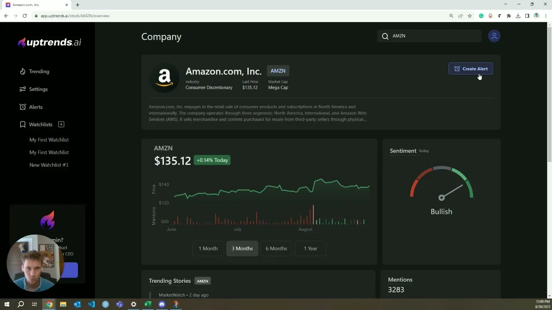Open the Watchlists section

click(41, 124)
